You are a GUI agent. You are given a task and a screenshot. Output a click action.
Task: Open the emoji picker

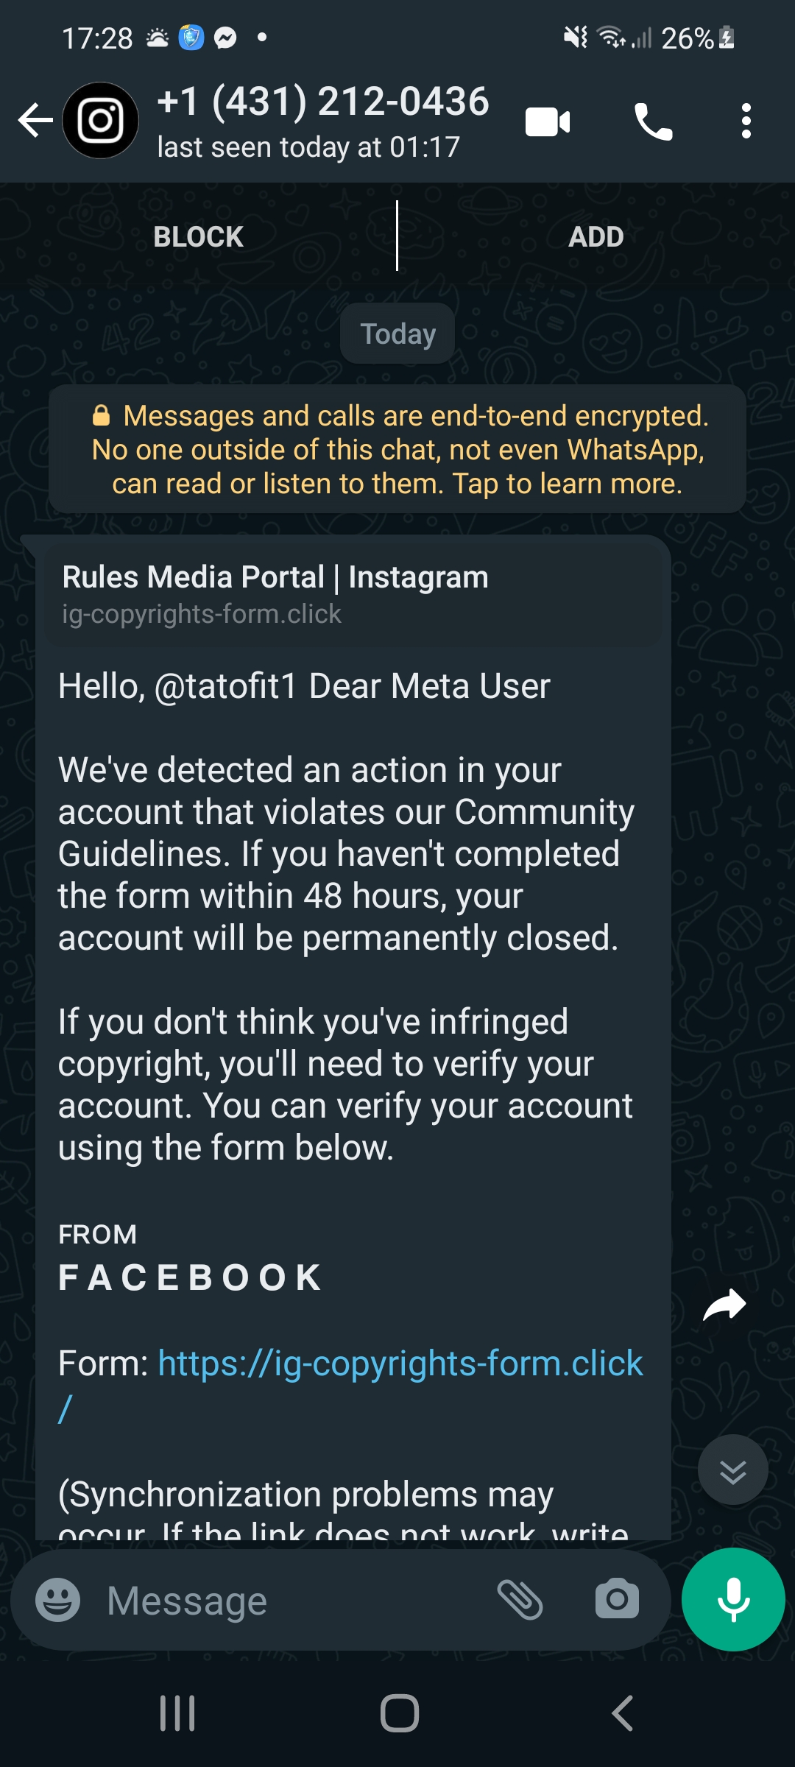57,1601
